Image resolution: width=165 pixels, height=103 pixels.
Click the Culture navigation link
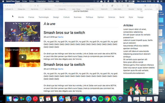66,17
